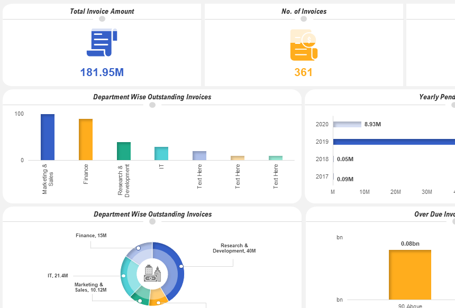455x308 pixels.
Task: Select the blue Marketing & Sales bar
Action: [x=48, y=137]
